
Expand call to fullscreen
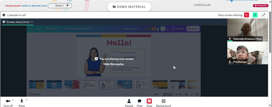coord(264,15)
